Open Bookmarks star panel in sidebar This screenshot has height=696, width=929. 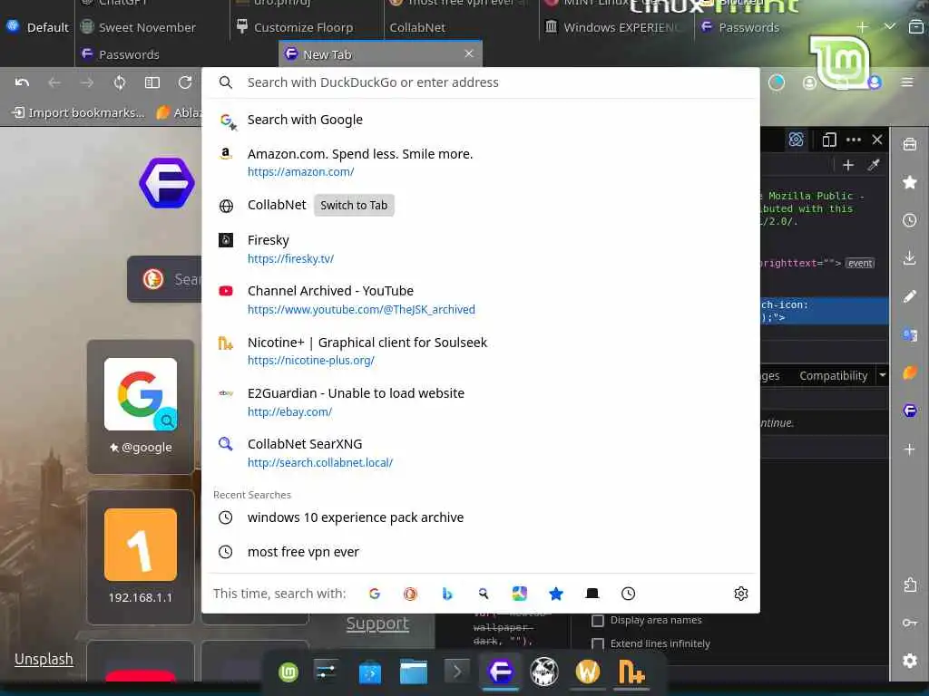[x=909, y=182]
